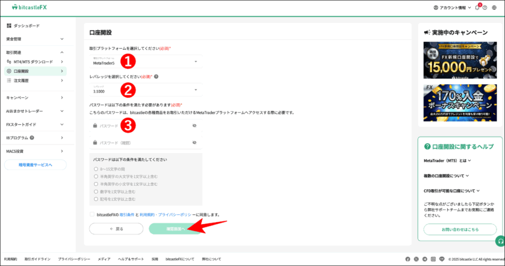505x266 pixels.
Task: Click the list icon beside 注文履歴
Action: point(9,81)
